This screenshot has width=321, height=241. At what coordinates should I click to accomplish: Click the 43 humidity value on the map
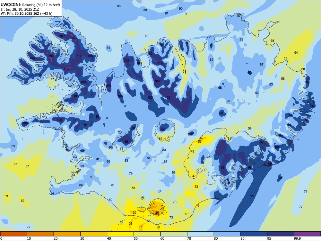pyautogui.click(x=196, y=186)
